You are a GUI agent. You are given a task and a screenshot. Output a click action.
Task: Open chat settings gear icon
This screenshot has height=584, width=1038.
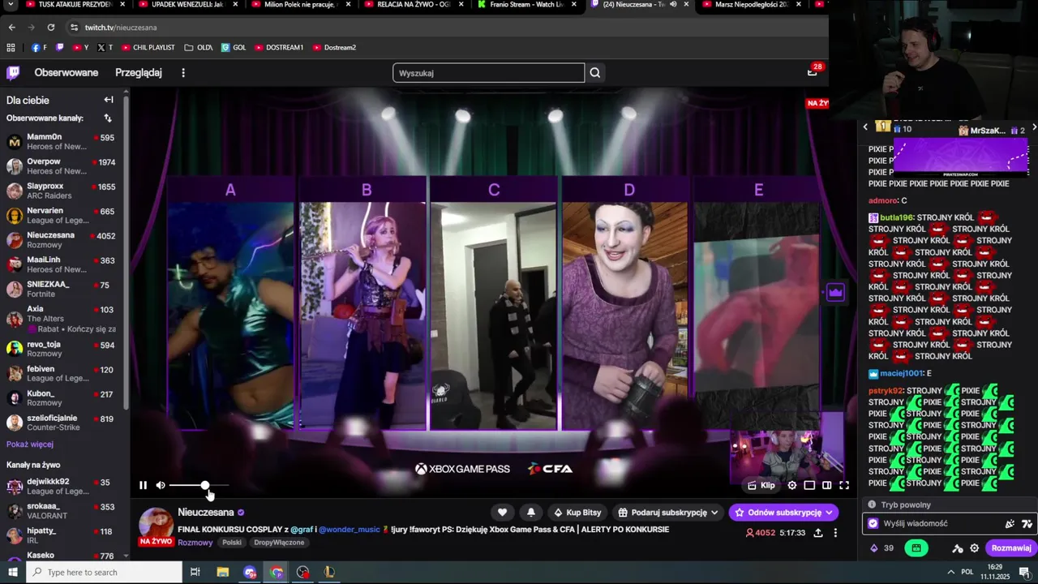coord(975,548)
